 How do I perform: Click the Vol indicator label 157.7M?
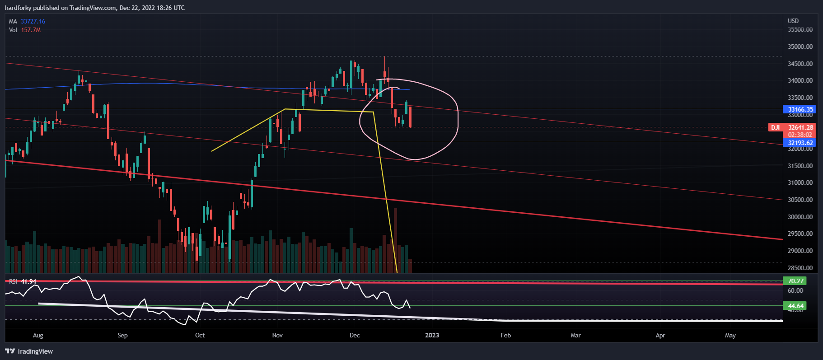pos(25,30)
